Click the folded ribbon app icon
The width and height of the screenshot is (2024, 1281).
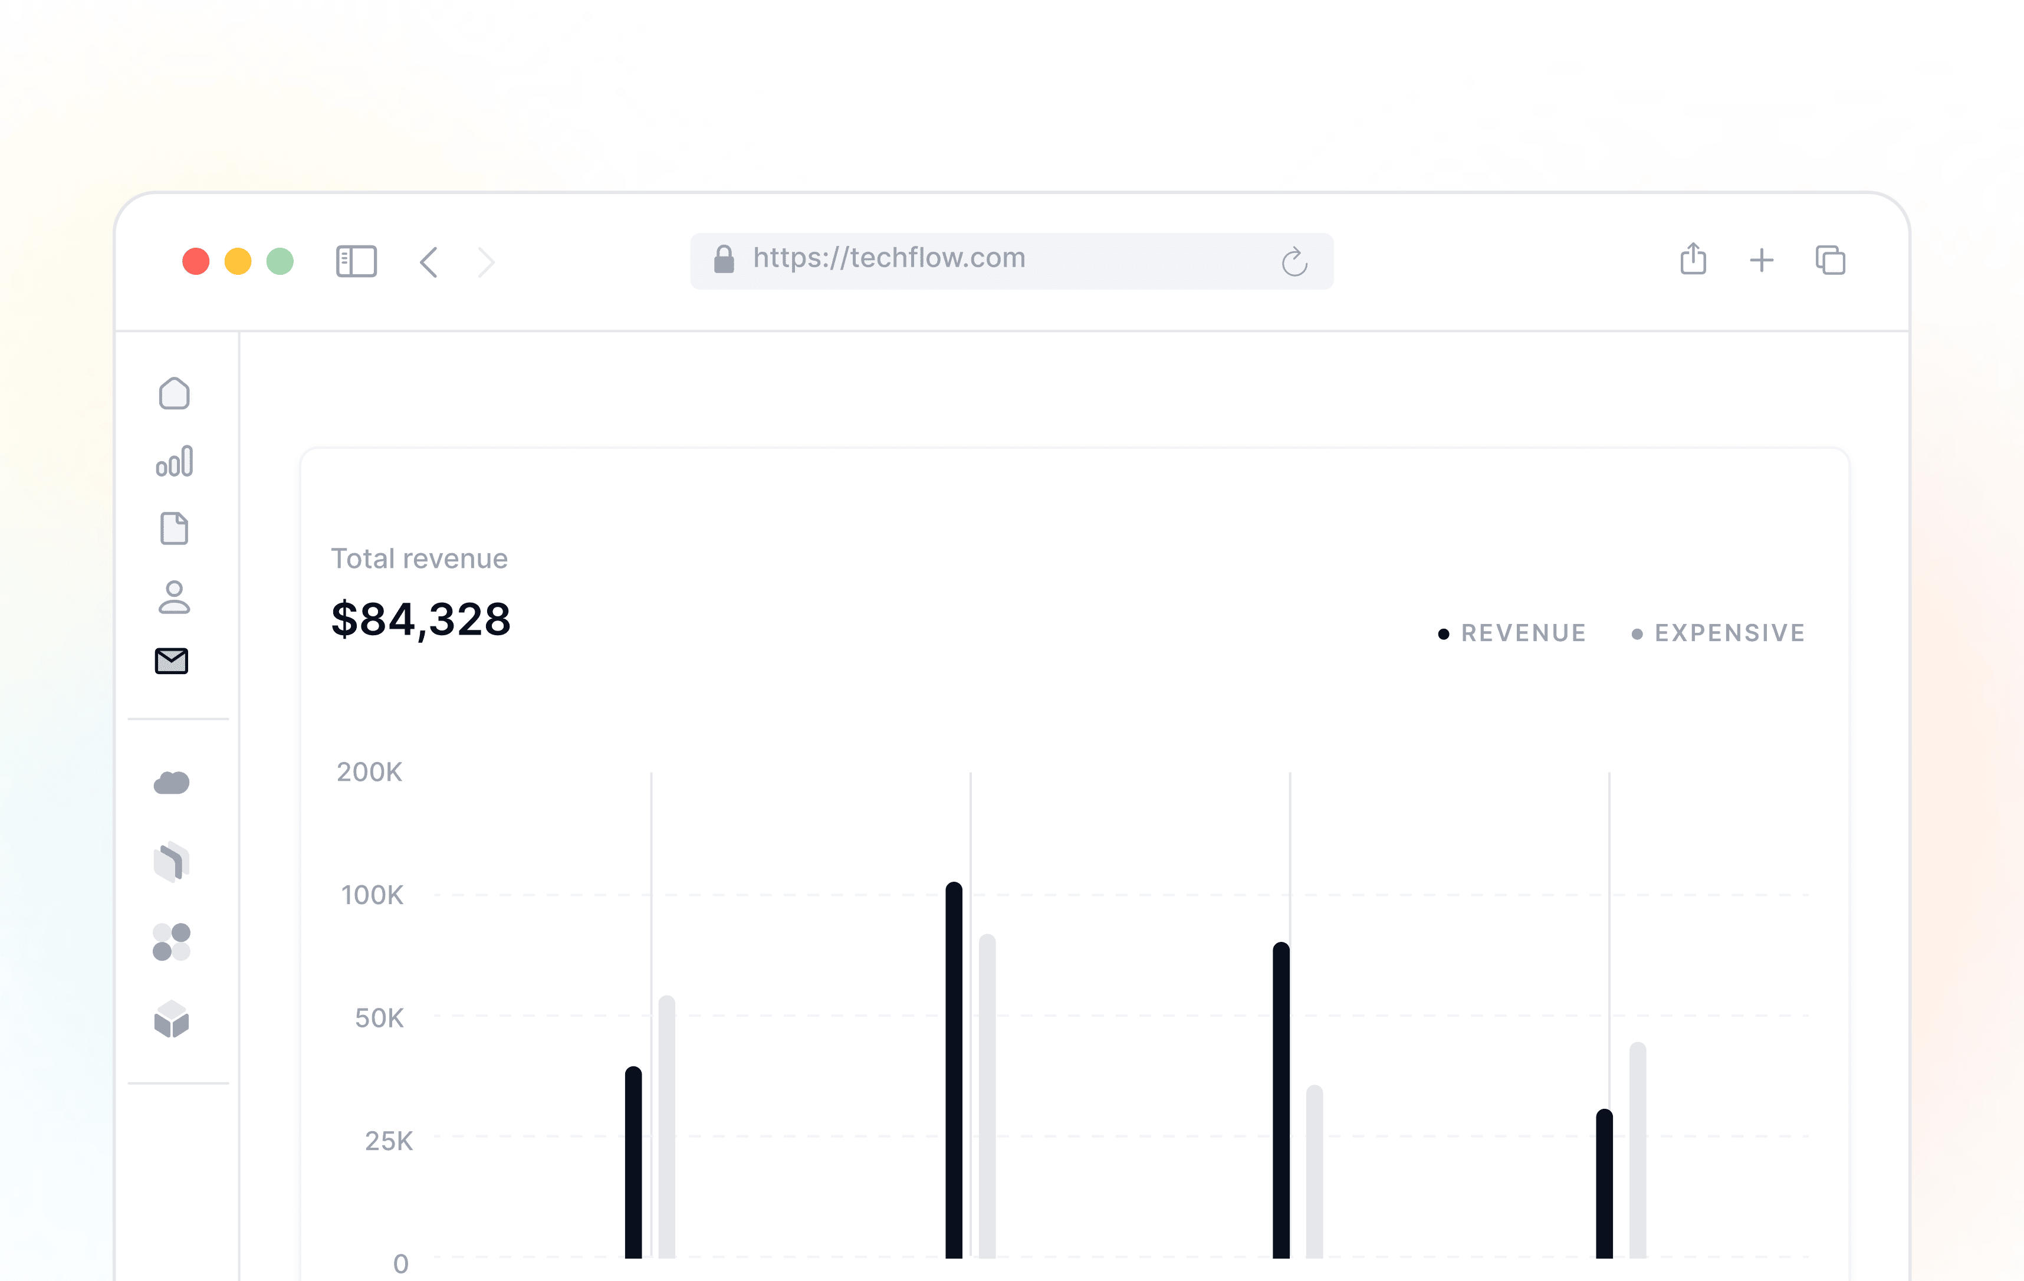pos(172,862)
